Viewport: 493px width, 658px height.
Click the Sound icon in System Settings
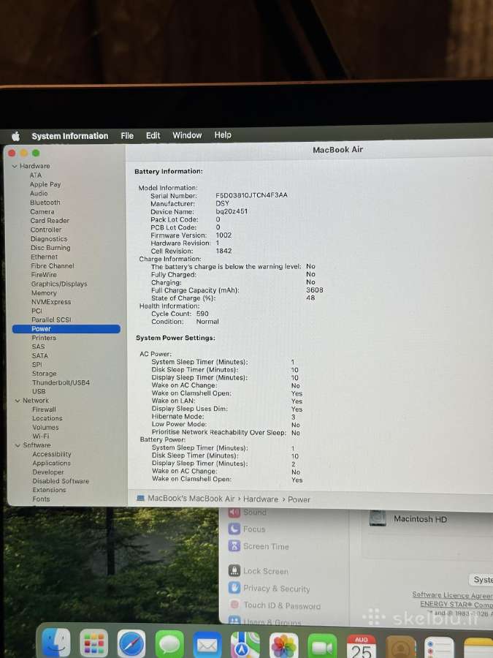[234, 512]
